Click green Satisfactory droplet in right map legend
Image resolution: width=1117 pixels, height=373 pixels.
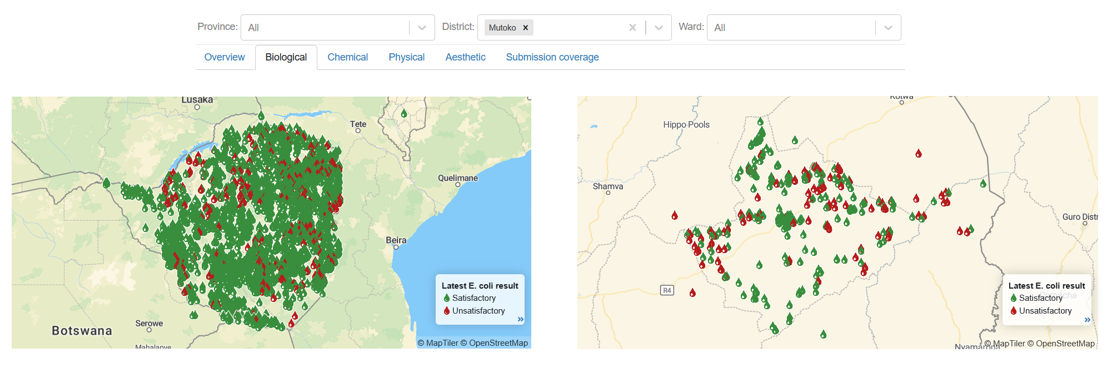point(1014,298)
